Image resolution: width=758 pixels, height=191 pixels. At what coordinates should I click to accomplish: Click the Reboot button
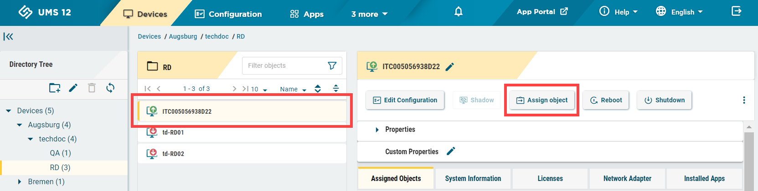click(606, 100)
